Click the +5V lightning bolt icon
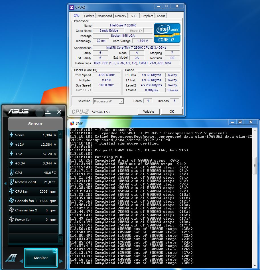 tap(12, 154)
